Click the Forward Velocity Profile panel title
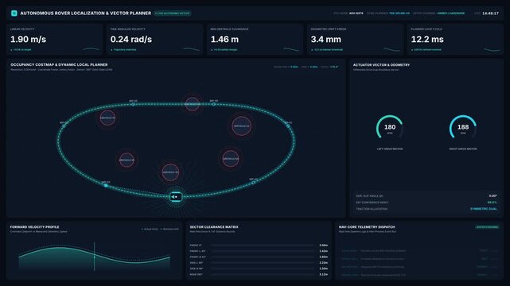 click(x=34, y=227)
